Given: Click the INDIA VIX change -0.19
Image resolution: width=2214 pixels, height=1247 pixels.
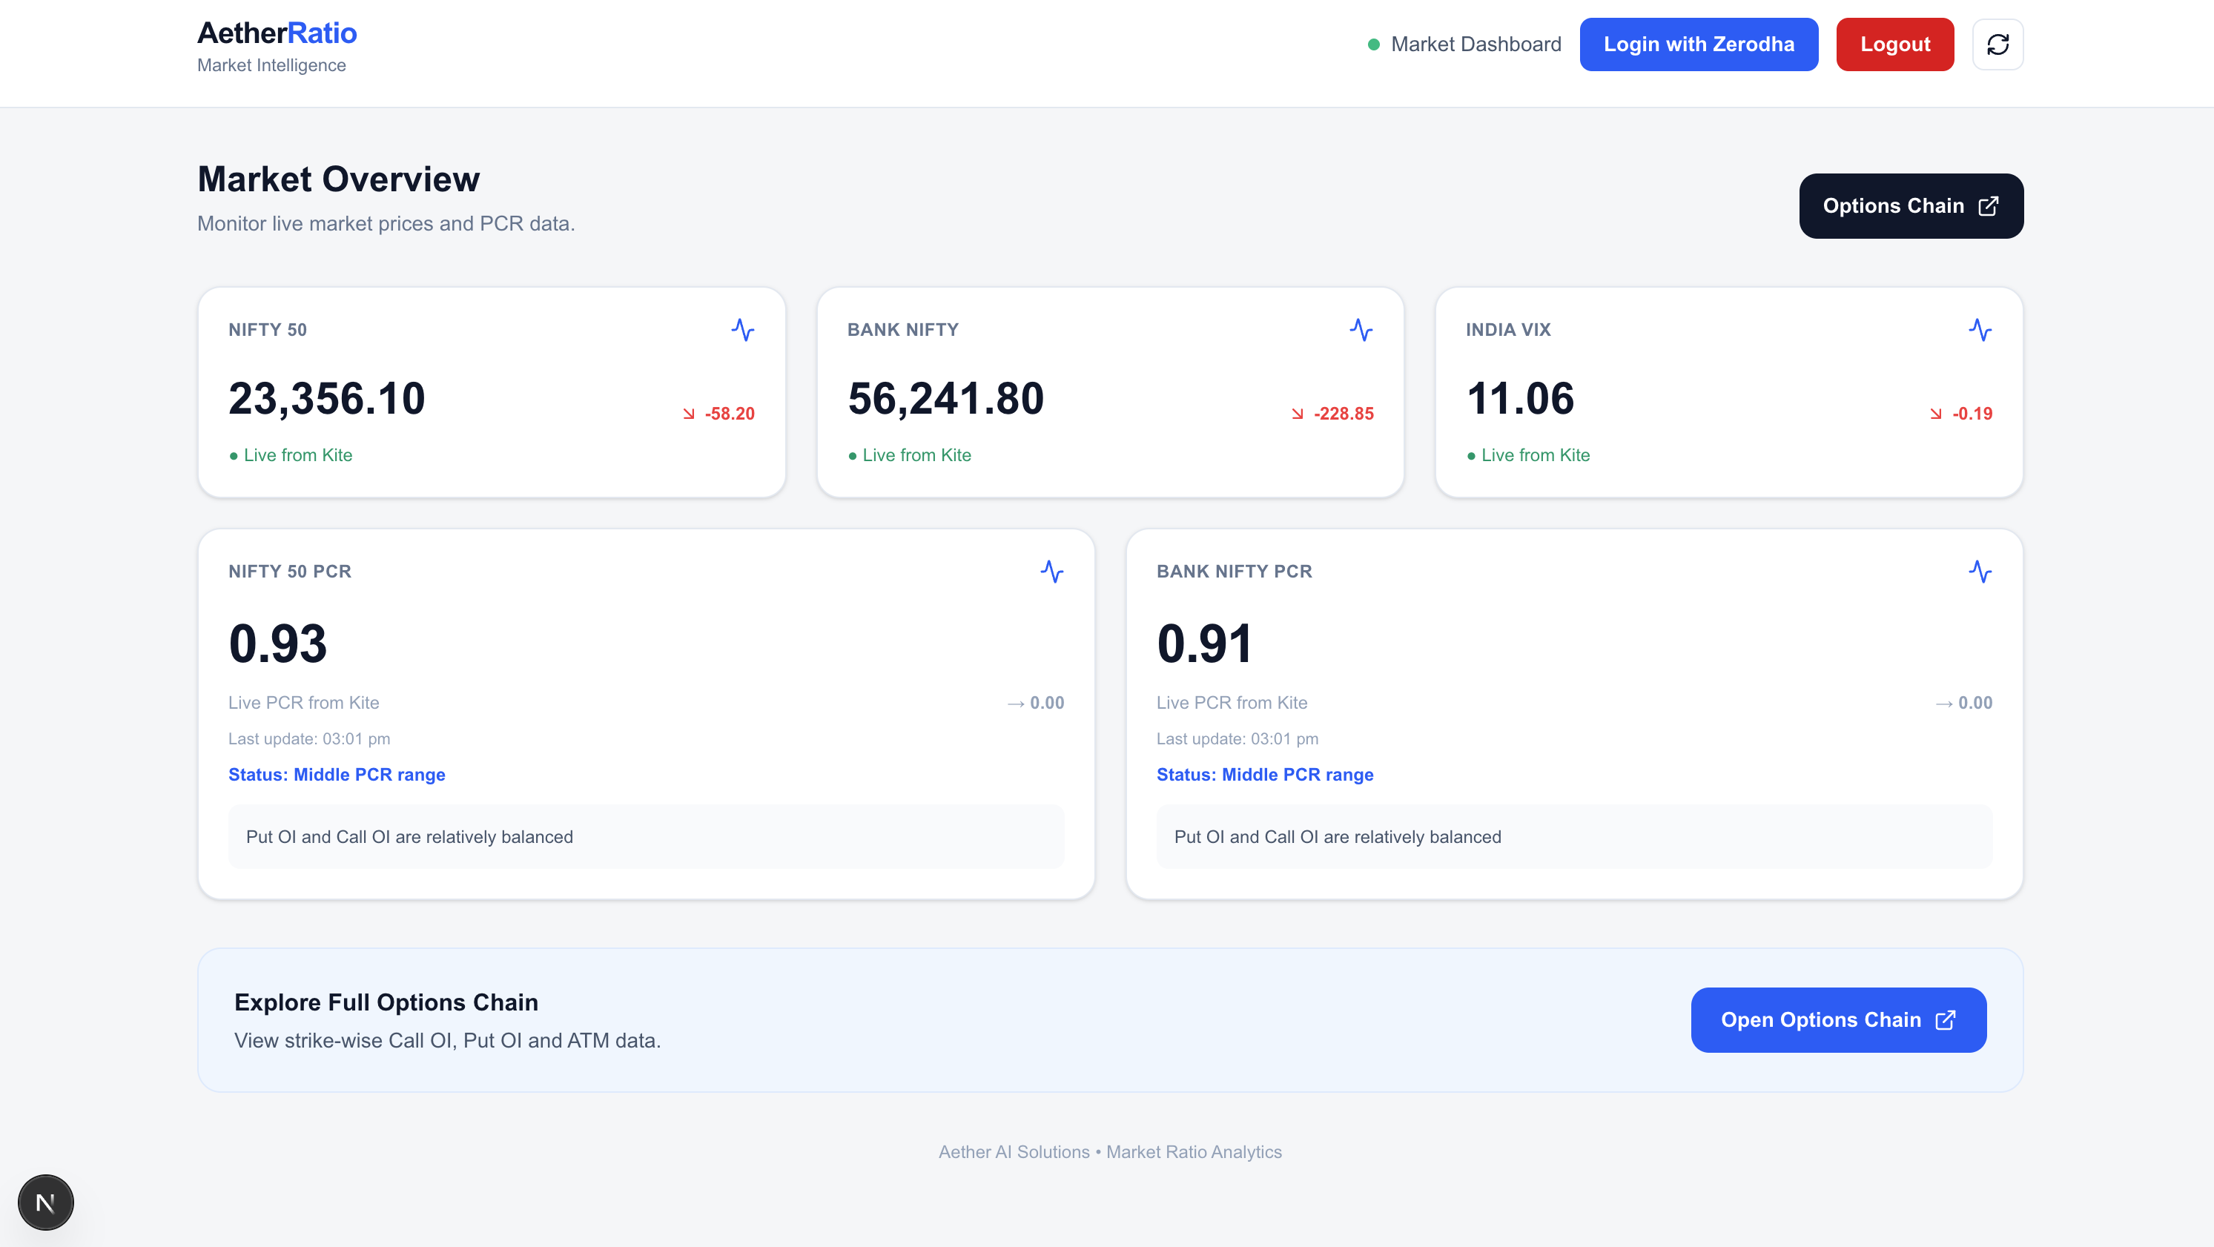Looking at the screenshot, I should coord(1972,414).
